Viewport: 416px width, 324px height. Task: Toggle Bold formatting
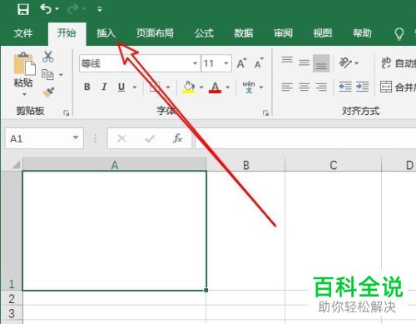87,87
